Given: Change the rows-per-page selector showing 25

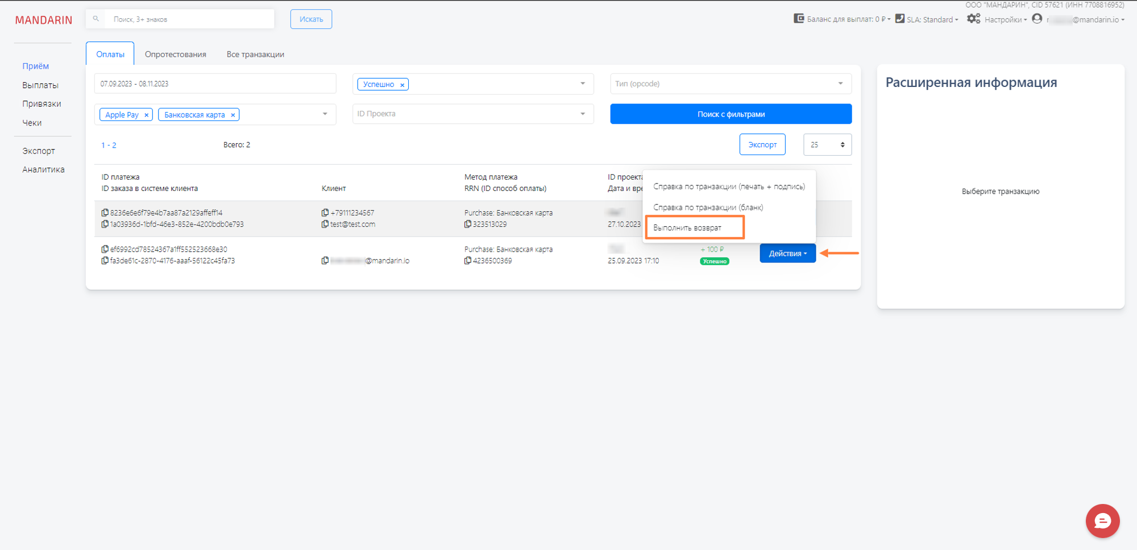Looking at the screenshot, I should click(x=827, y=145).
